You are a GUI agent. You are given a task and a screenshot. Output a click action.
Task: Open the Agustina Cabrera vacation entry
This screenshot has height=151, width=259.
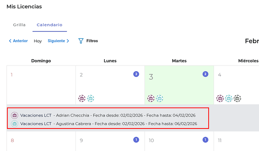108,124
